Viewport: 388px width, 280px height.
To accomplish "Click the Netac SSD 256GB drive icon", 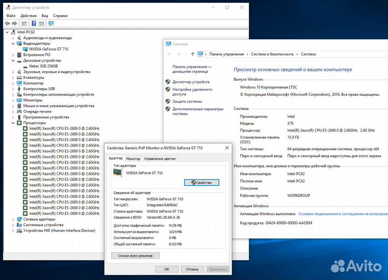I will coord(25,66).
